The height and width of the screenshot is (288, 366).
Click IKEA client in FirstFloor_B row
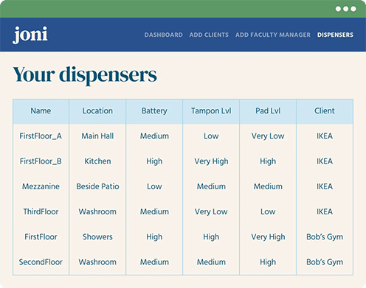click(325, 161)
